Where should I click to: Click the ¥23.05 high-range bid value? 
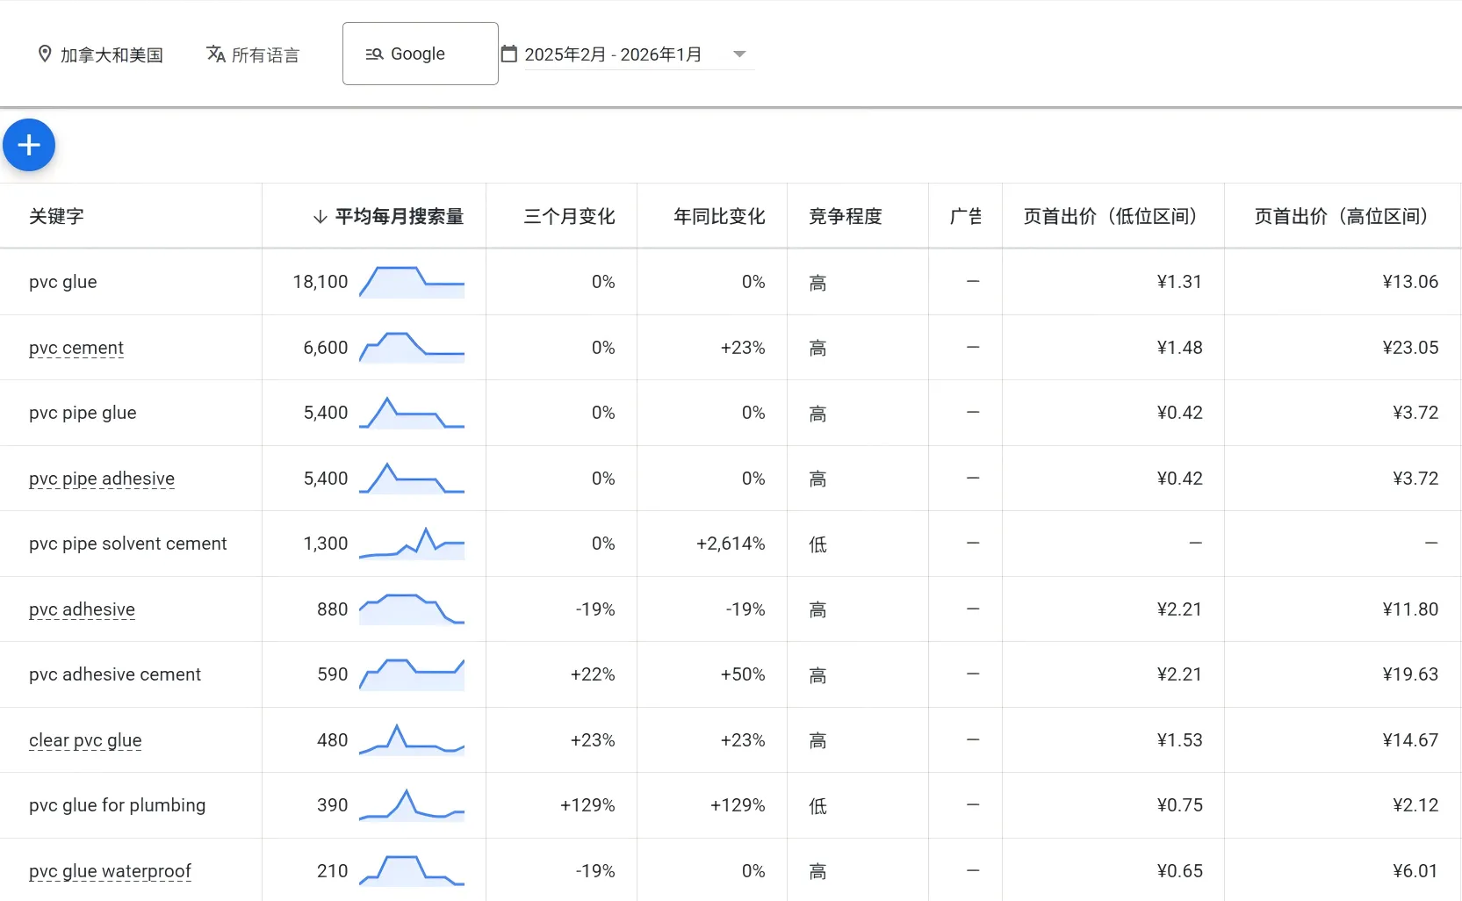[1410, 348]
